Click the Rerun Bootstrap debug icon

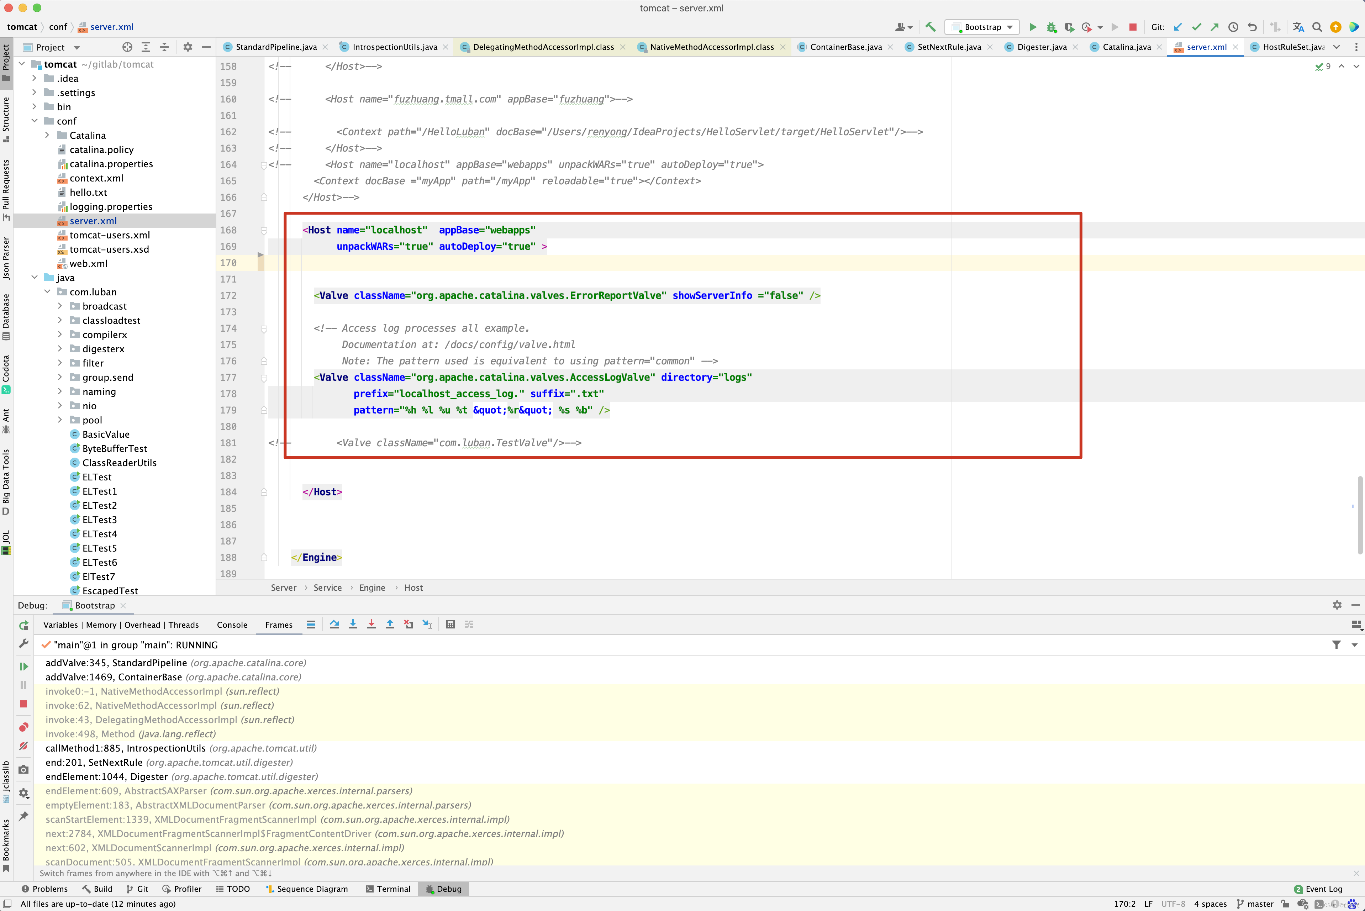[23, 625]
